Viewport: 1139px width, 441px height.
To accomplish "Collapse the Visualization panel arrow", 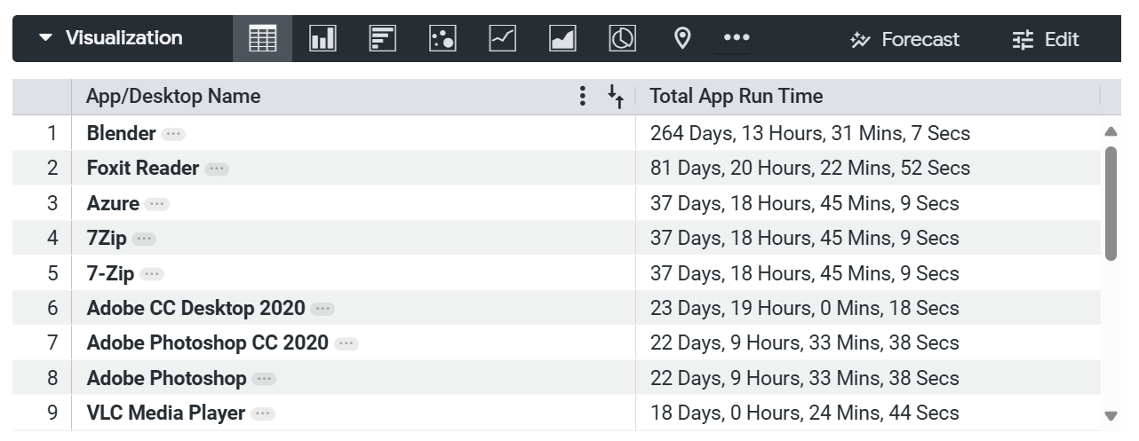I will coord(46,38).
